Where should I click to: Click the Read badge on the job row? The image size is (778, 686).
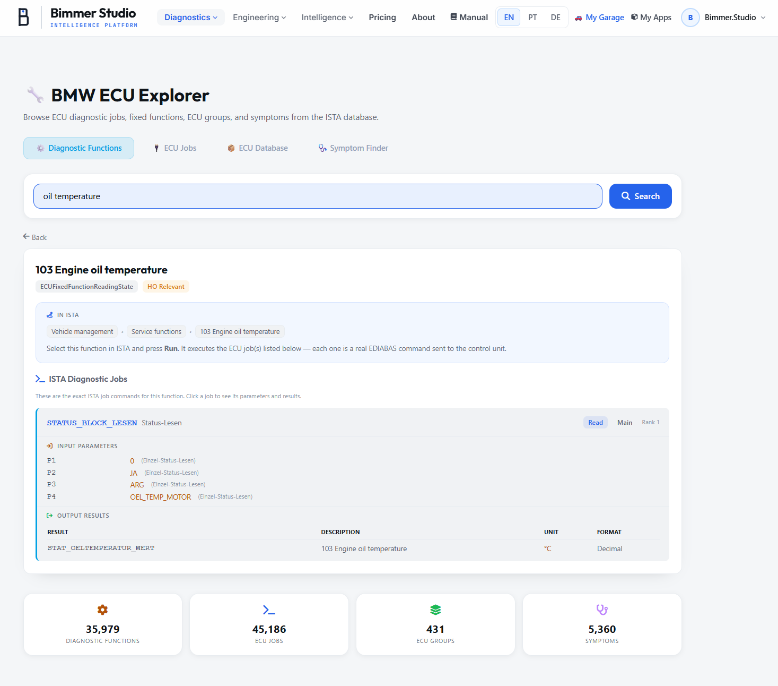[596, 423]
